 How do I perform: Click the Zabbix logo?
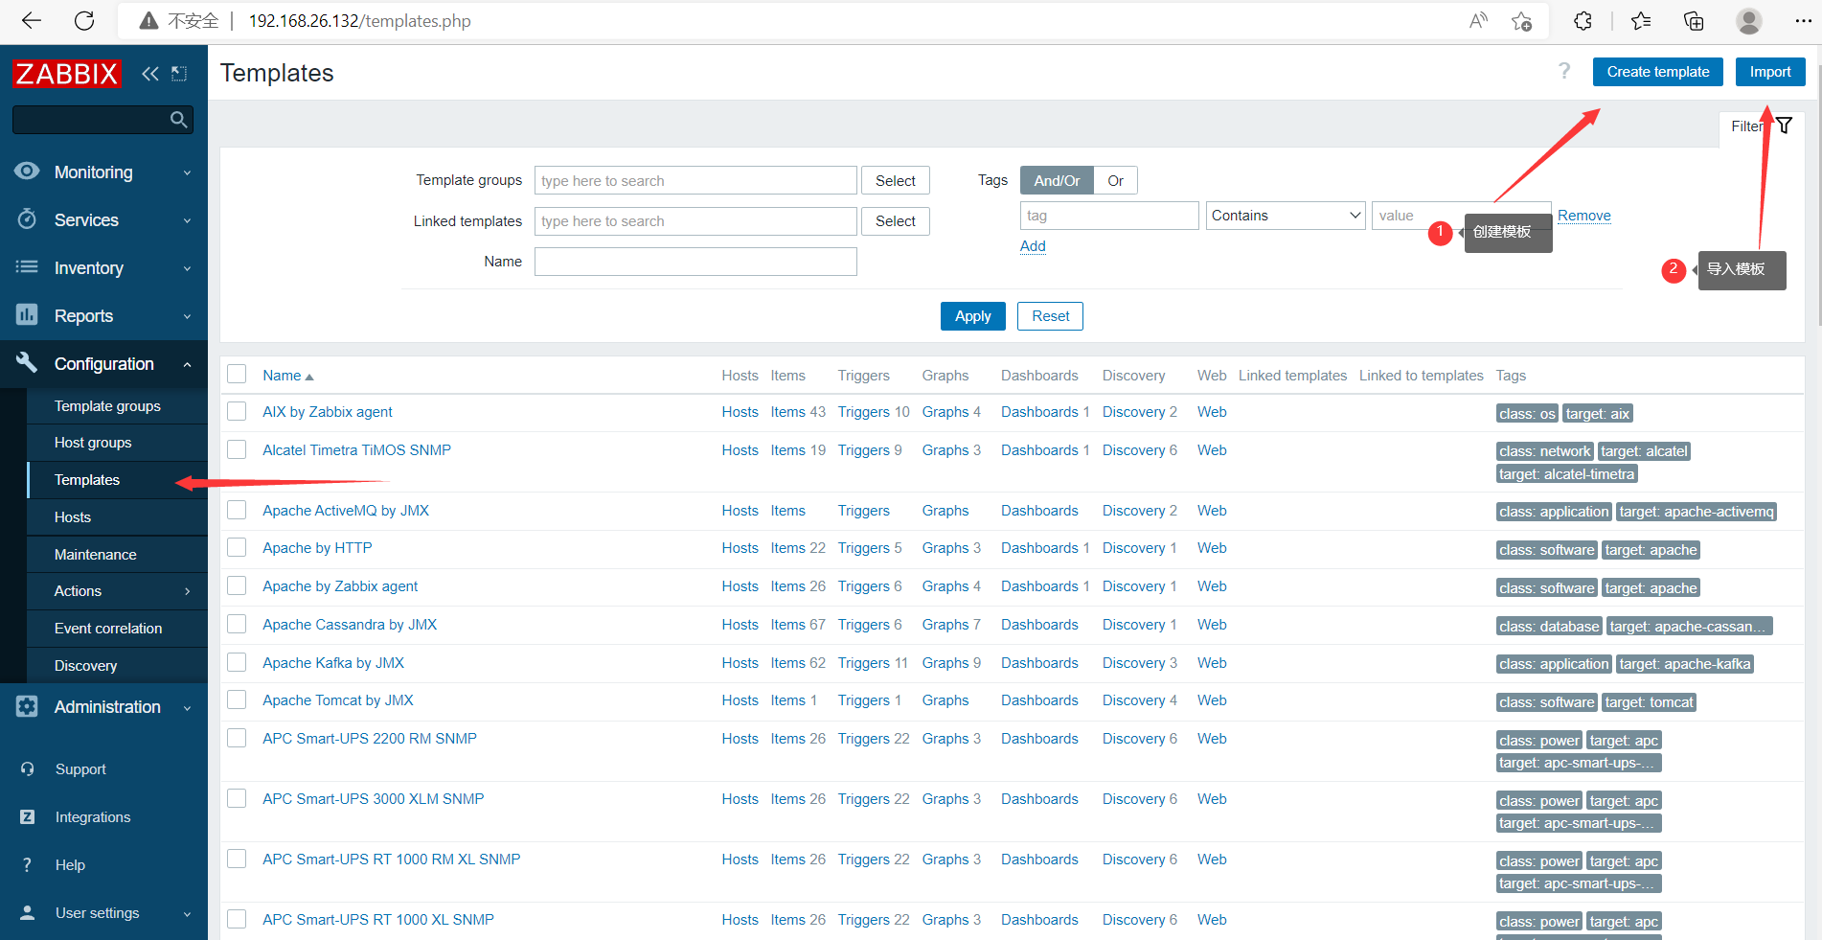(67, 74)
